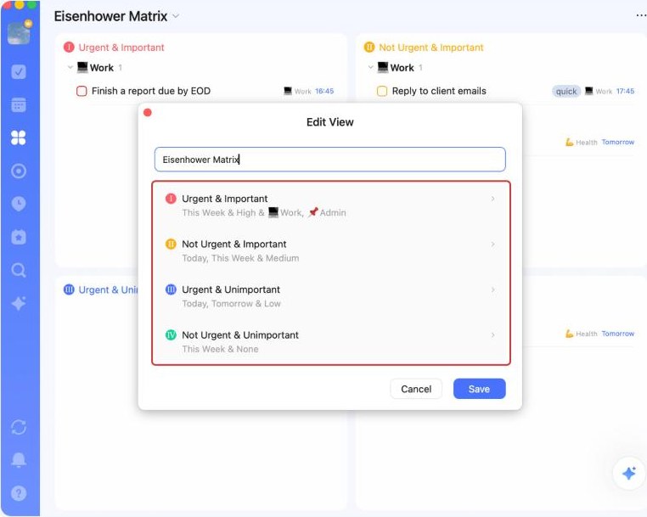Screen dimensions: 647x517
Task: Open Help question mark icon
Action: click(x=19, y=493)
